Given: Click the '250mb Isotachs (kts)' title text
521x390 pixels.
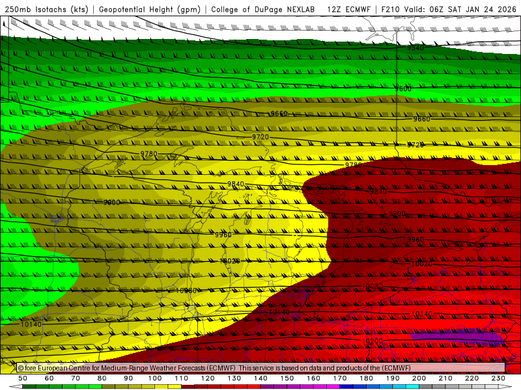Looking at the screenshot, I should tap(46, 10).
